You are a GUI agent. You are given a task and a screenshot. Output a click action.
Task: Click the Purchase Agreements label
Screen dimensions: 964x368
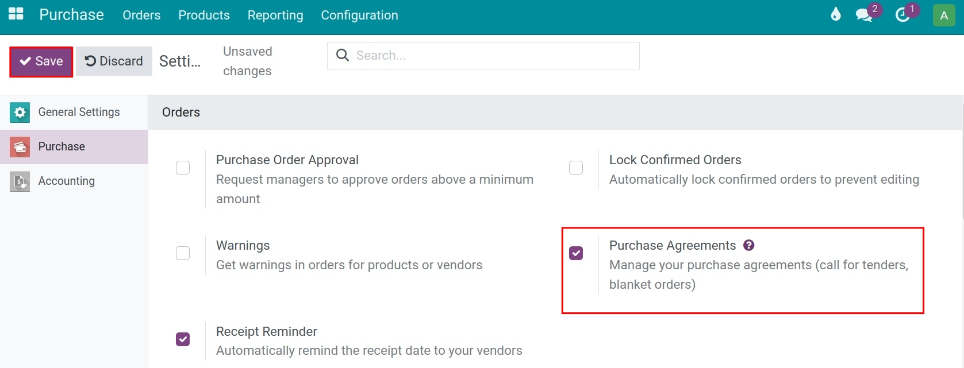(x=673, y=246)
